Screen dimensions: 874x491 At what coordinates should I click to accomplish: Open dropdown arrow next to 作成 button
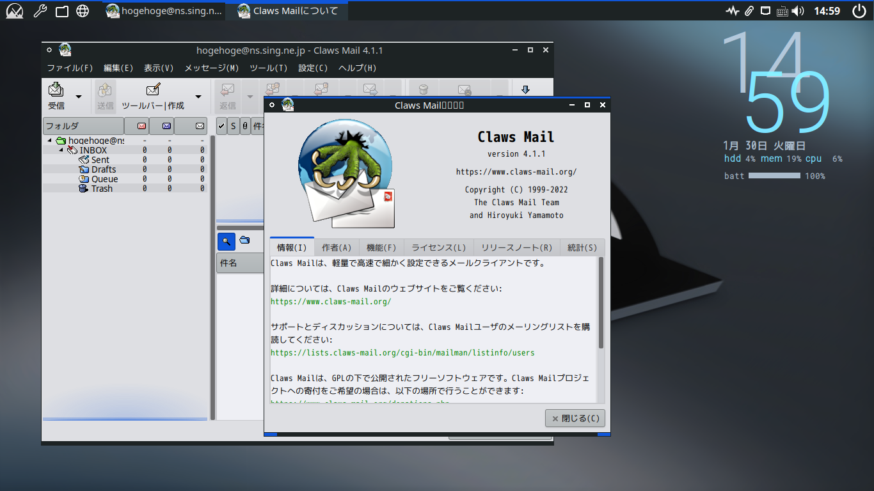pos(198,97)
